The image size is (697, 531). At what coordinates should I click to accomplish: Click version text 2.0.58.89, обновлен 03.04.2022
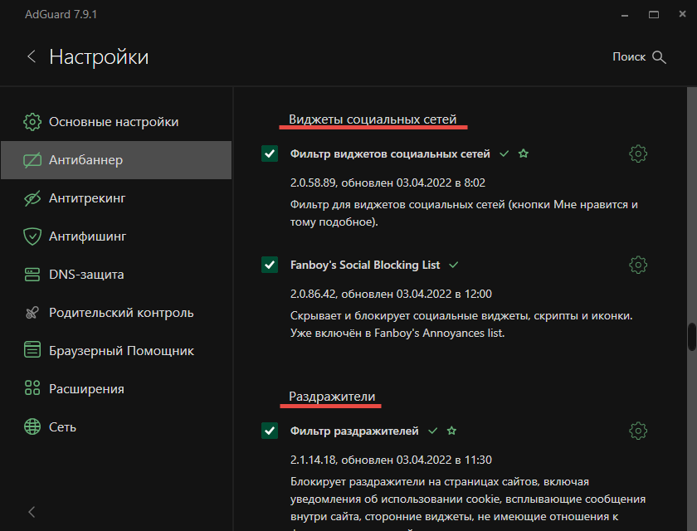387,183
